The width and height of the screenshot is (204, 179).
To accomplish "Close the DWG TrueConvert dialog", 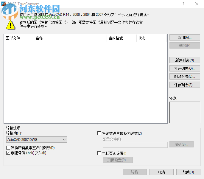I will (197, 4).
